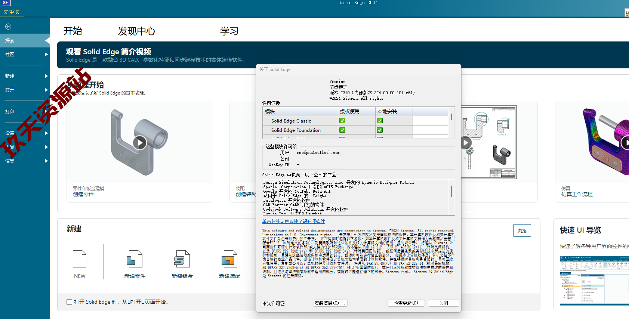
Task: Open the 文件(F) menu
Action: coord(11,12)
